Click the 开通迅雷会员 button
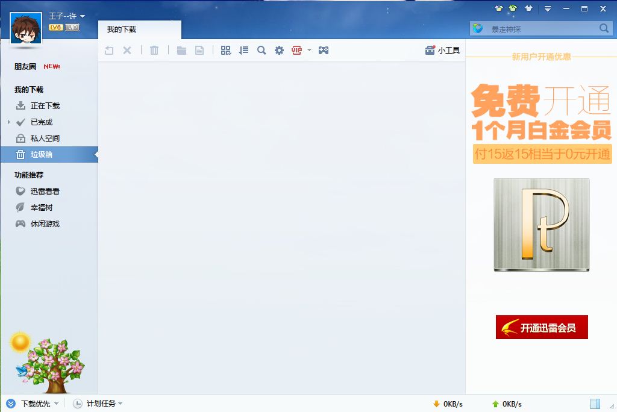Viewport: 617px width, 412px height. [x=542, y=327]
